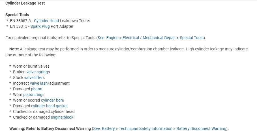Click the bold Note label
Screen dimensions: 257x135
tap(14, 49)
